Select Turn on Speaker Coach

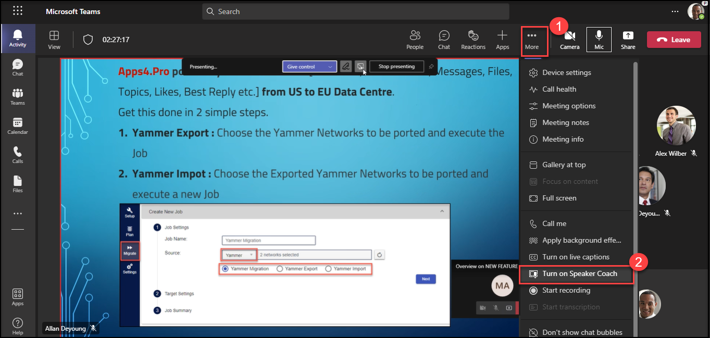(579, 273)
